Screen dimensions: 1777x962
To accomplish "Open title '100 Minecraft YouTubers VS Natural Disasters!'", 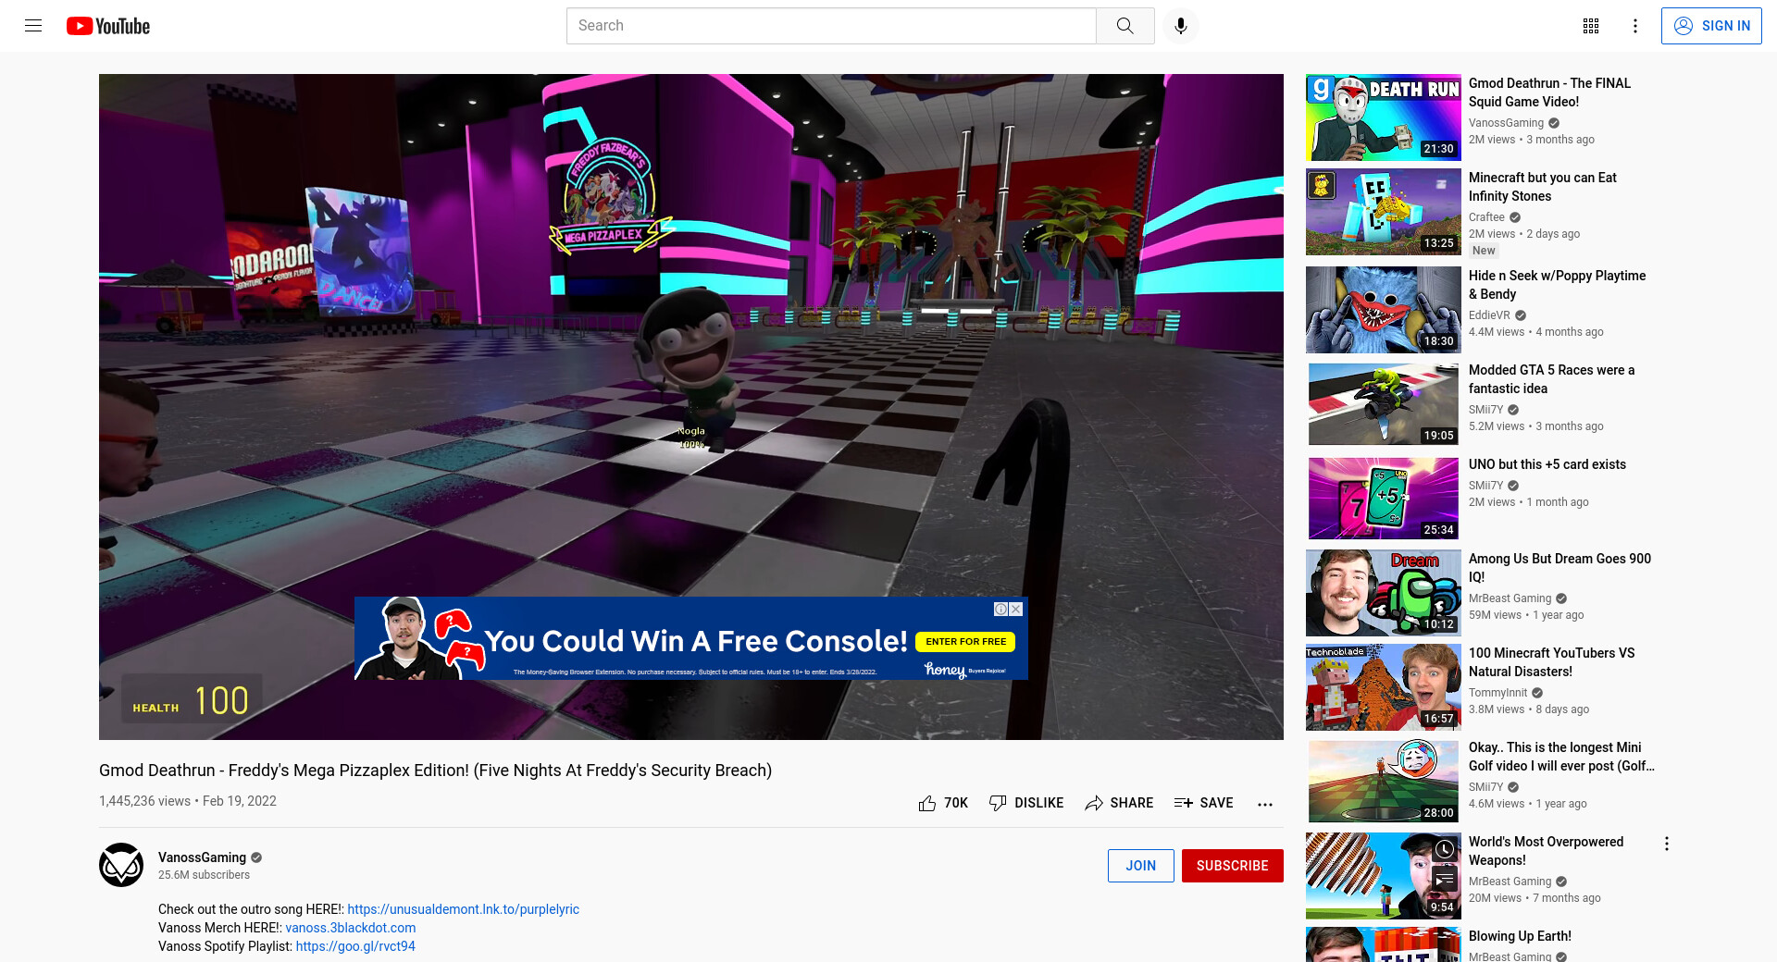I will click(1552, 662).
